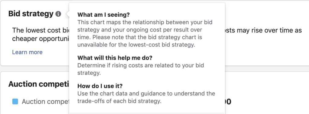
Task: Click the gray bar at the tooltip bottom
Action: click(147, 113)
